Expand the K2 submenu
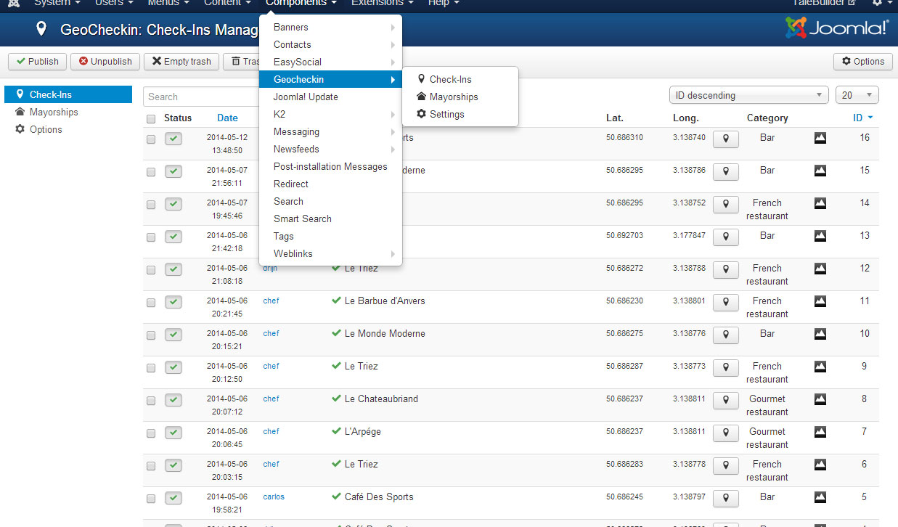898x527 pixels. 330,115
